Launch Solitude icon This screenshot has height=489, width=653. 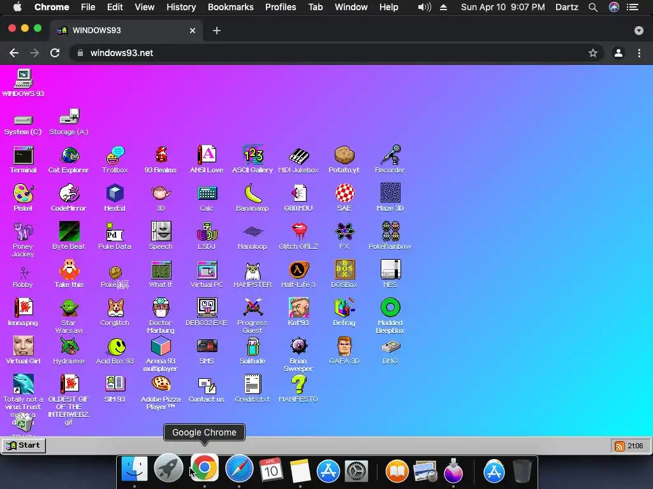[x=253, y=347]
